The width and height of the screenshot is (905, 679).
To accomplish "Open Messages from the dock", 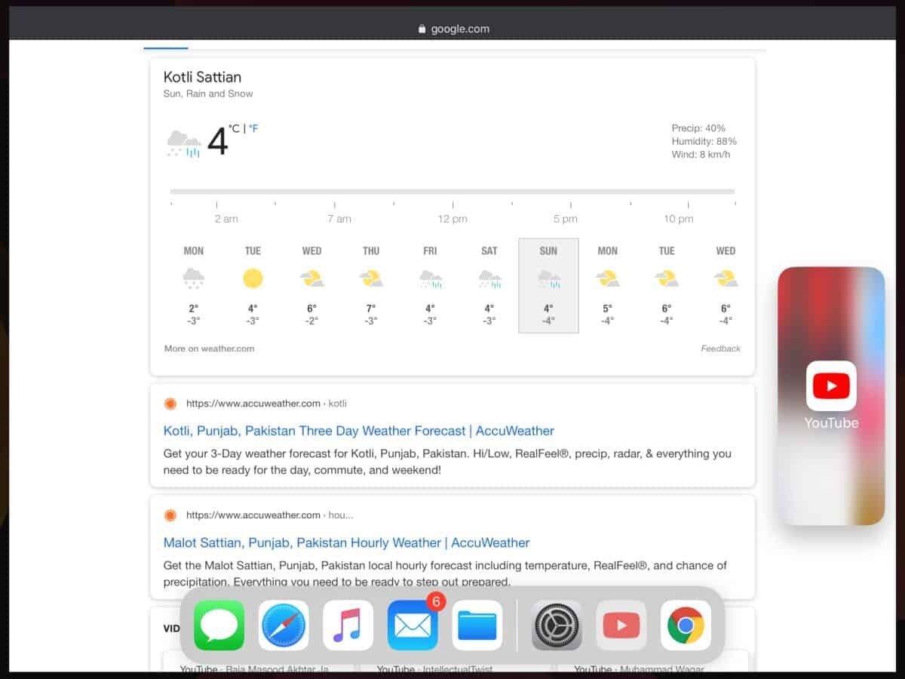I will click(218, 625).
